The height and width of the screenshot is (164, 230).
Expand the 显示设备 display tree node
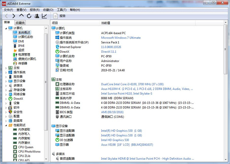[6, 81]
